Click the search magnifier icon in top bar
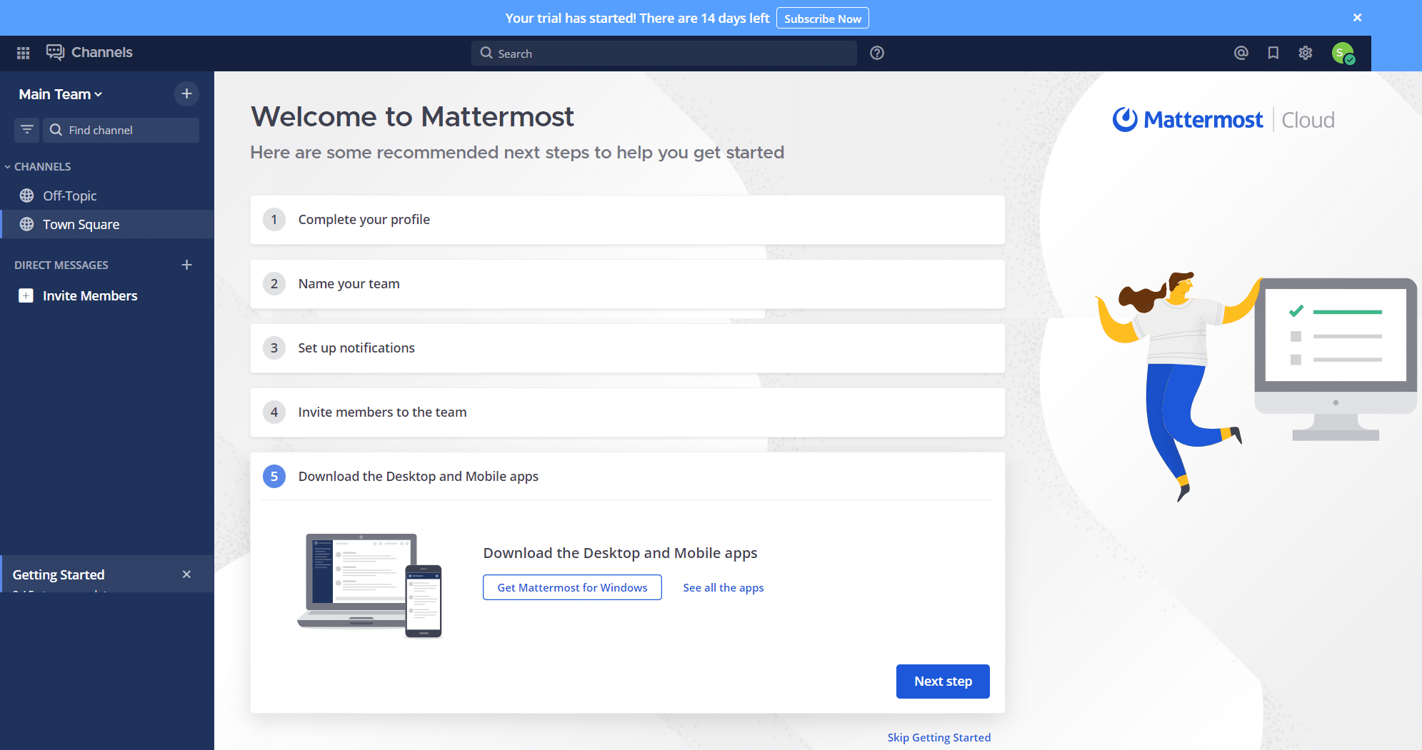 tap(486, 53)
